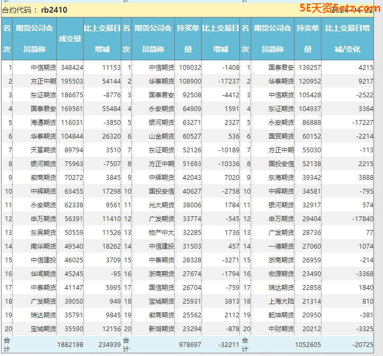Click the 比上交易日增减/变化 header
Screen dimensions: 383x356
click(347, 39)
